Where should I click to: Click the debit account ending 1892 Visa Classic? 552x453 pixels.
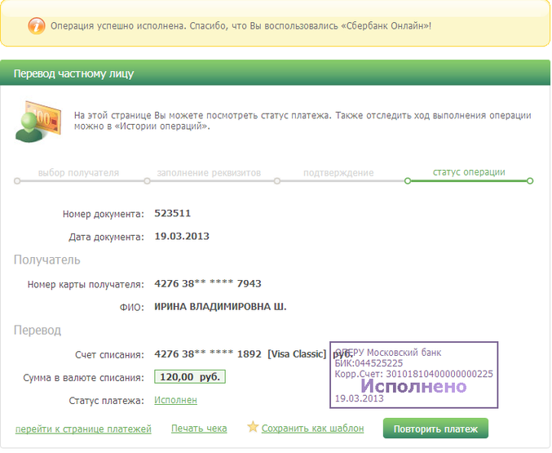click(239, 354)
